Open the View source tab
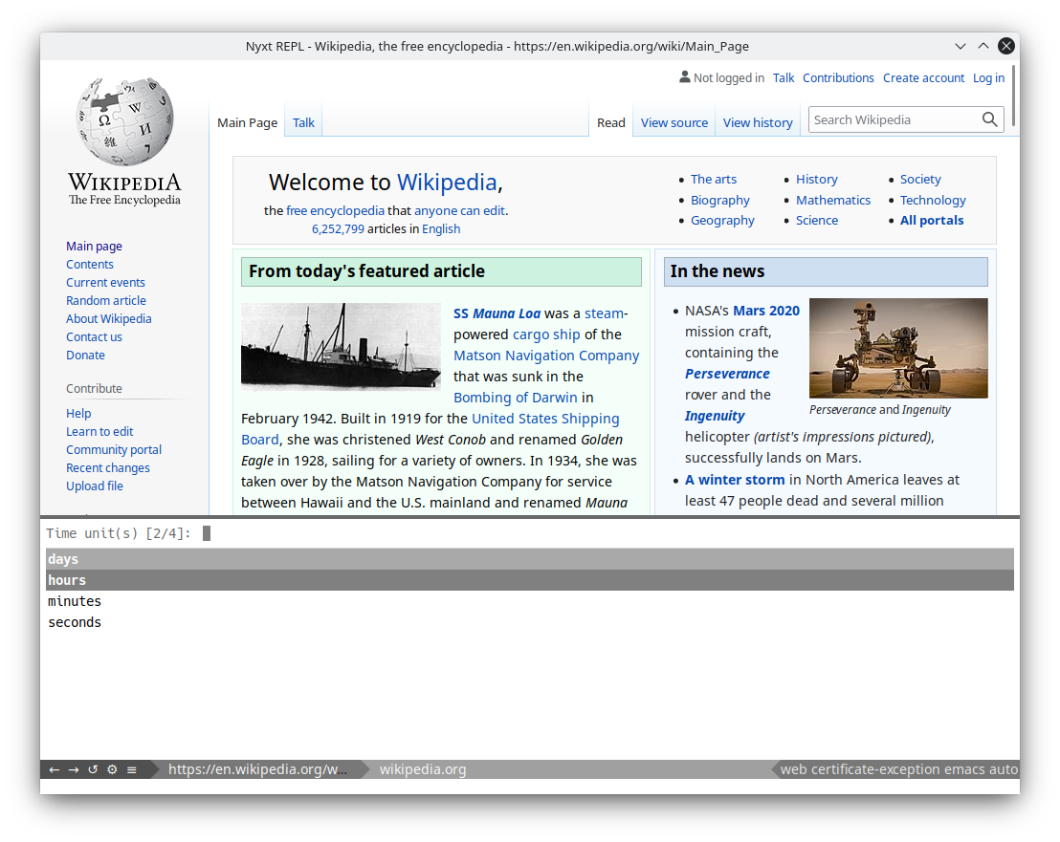Image resolution: width=1060 pixels, height=842 pixels. click(674, 123)
